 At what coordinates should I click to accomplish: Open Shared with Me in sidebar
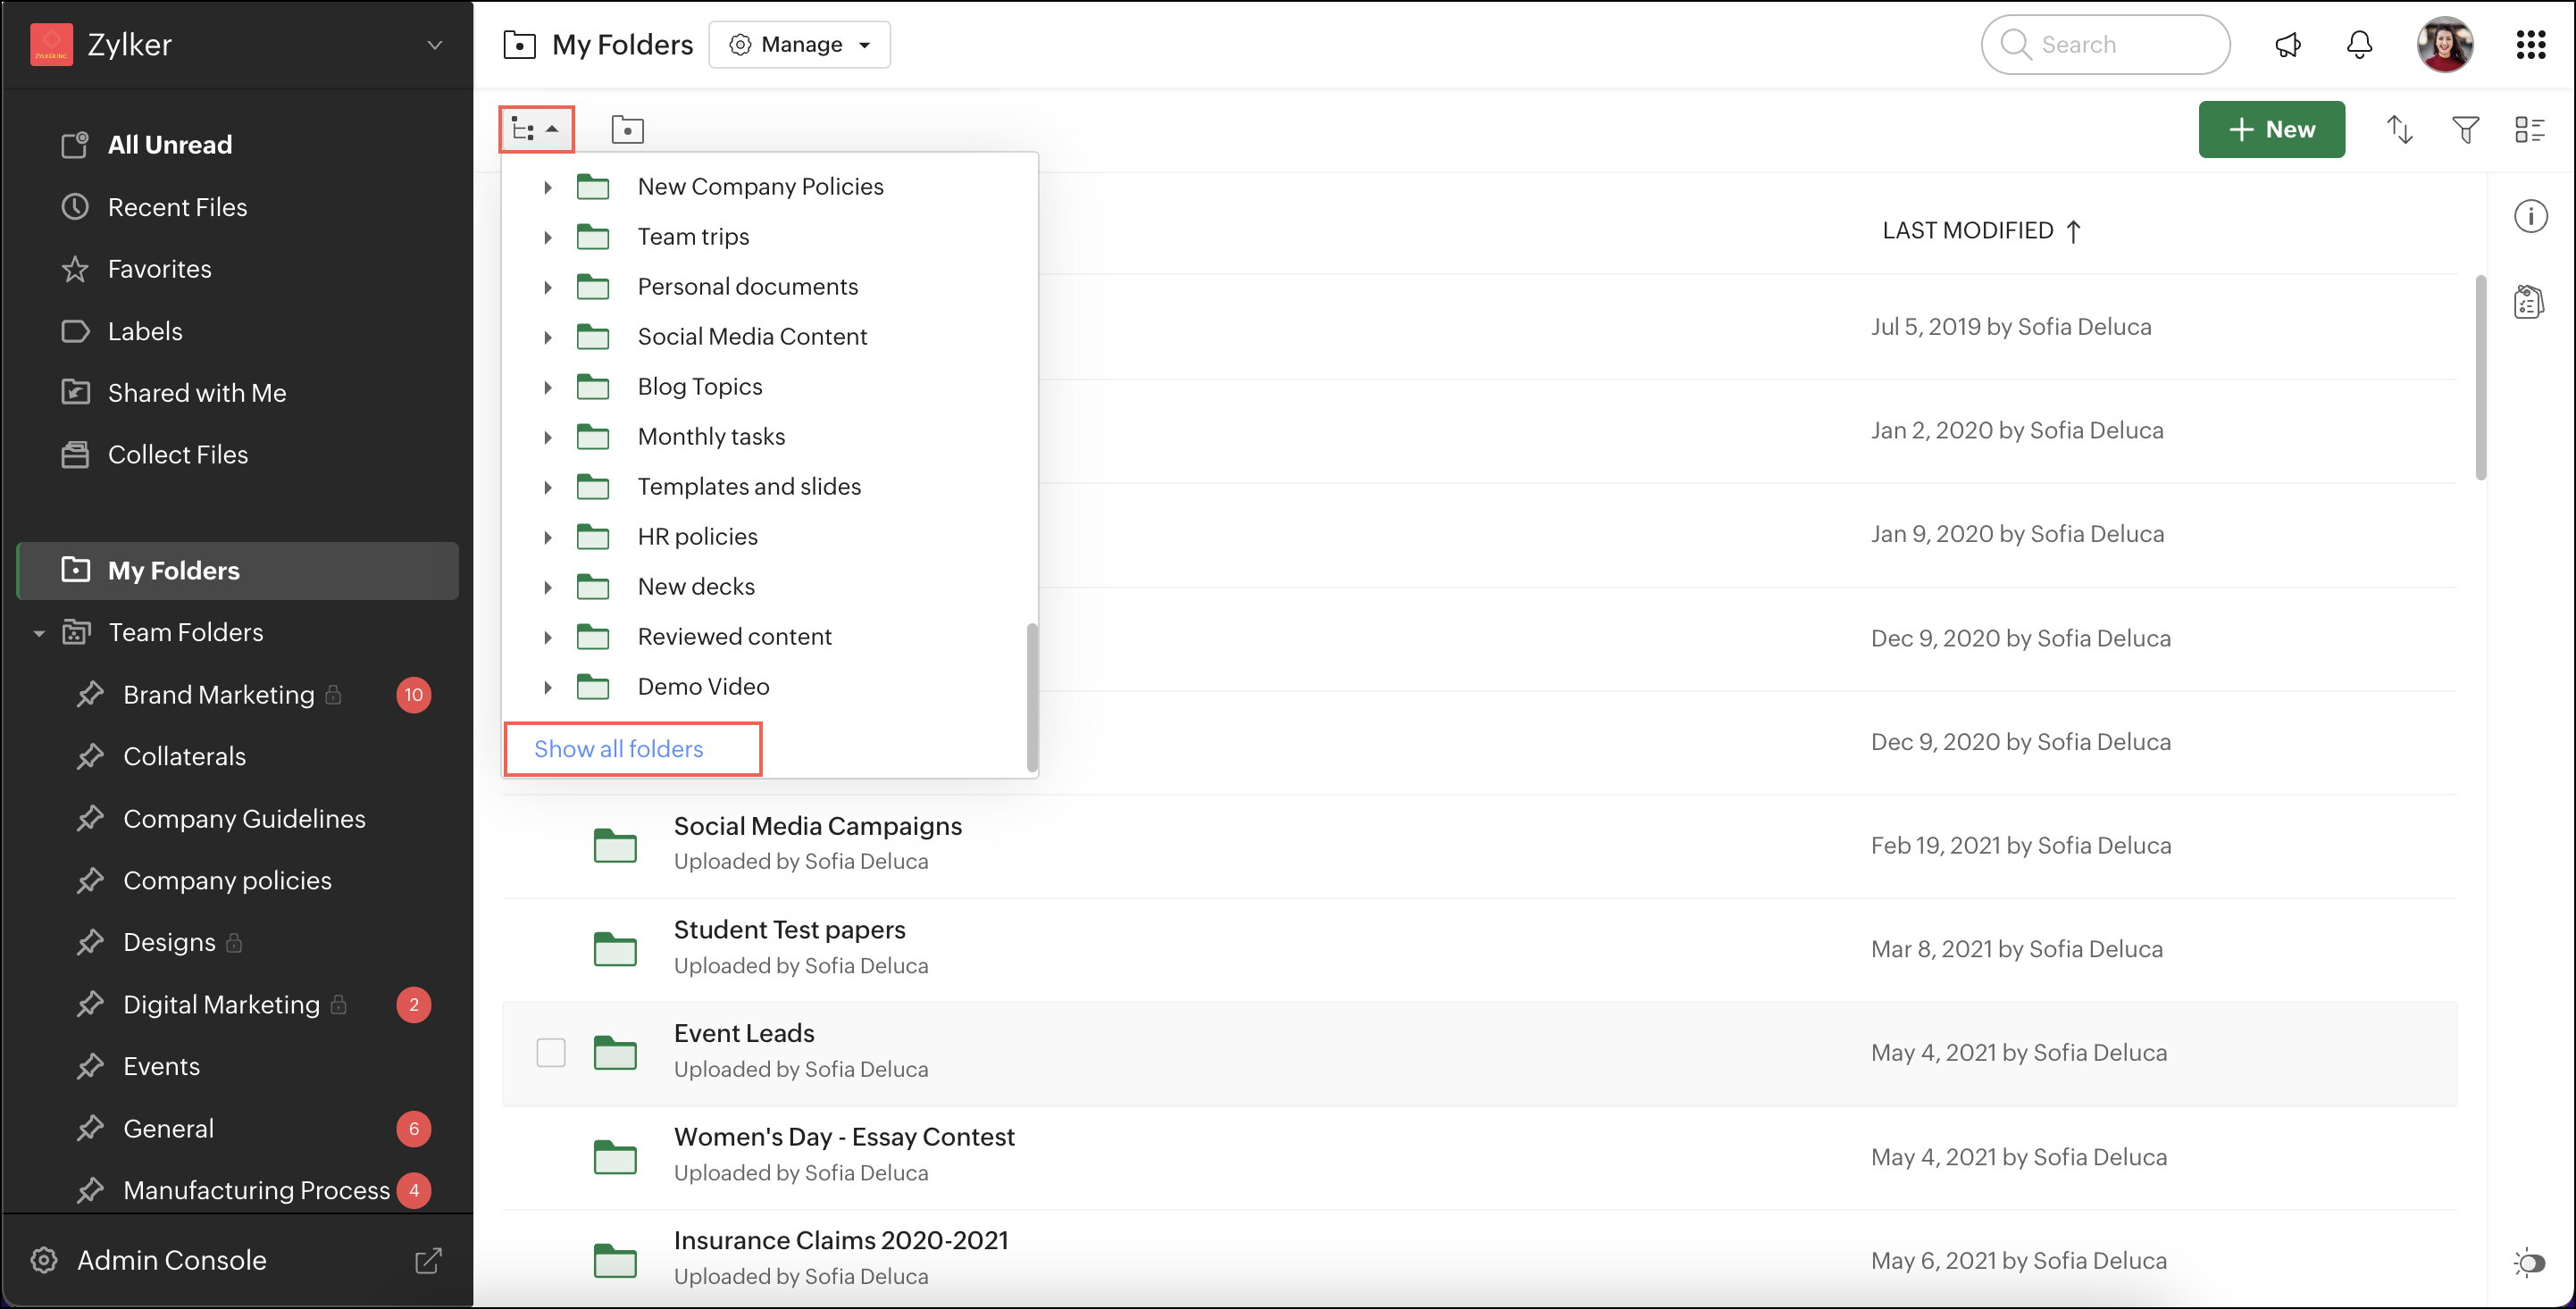tap(196, 393)
